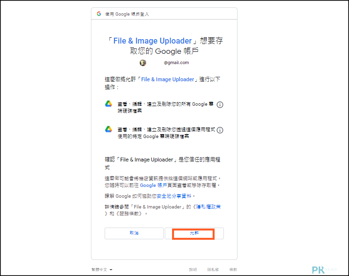Show info for the all Google Drive files permission
349x276 pixels.
[x=220, y=105]
